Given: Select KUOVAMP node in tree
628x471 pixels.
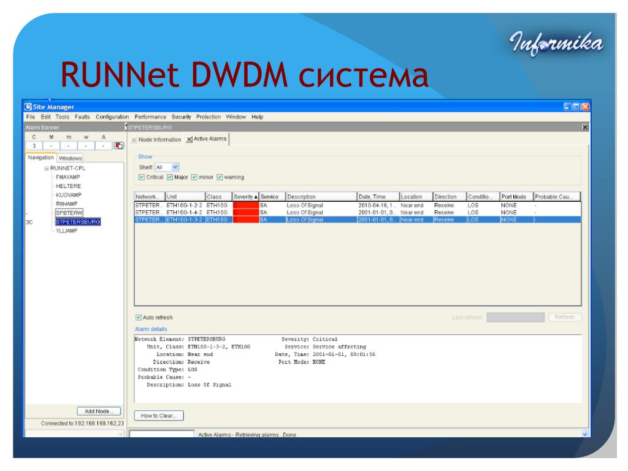Looking at the screenshot, I should click(x=69, y=195).
